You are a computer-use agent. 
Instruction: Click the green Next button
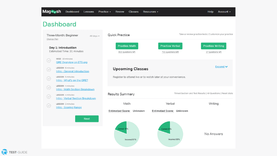(x=87, y=119)
